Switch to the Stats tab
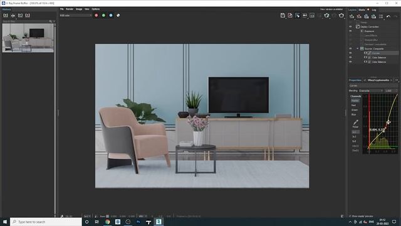The width and height of the screenshot is (401, 226). point(362,10)
